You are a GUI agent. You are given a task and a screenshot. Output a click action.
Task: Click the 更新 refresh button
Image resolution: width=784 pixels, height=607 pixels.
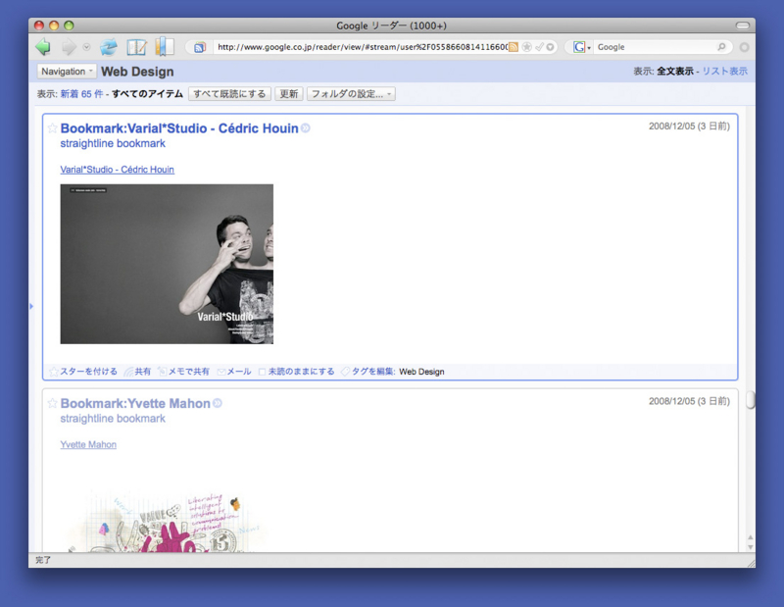[288, 93]
